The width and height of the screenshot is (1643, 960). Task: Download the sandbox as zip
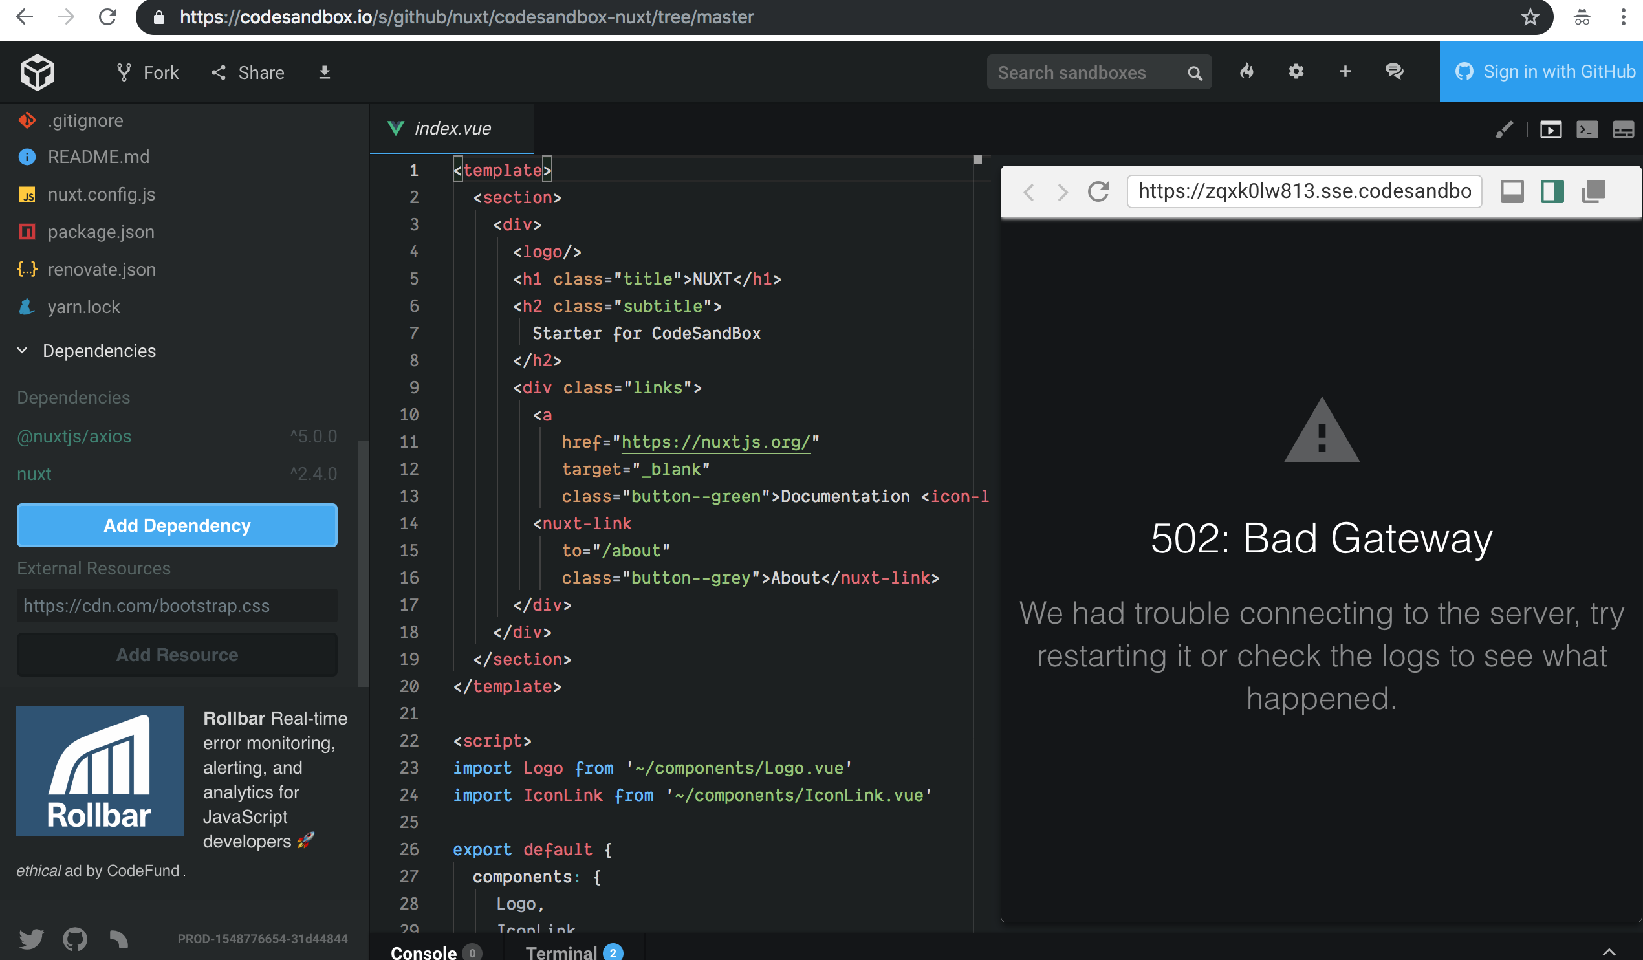(x=324, y=72)
